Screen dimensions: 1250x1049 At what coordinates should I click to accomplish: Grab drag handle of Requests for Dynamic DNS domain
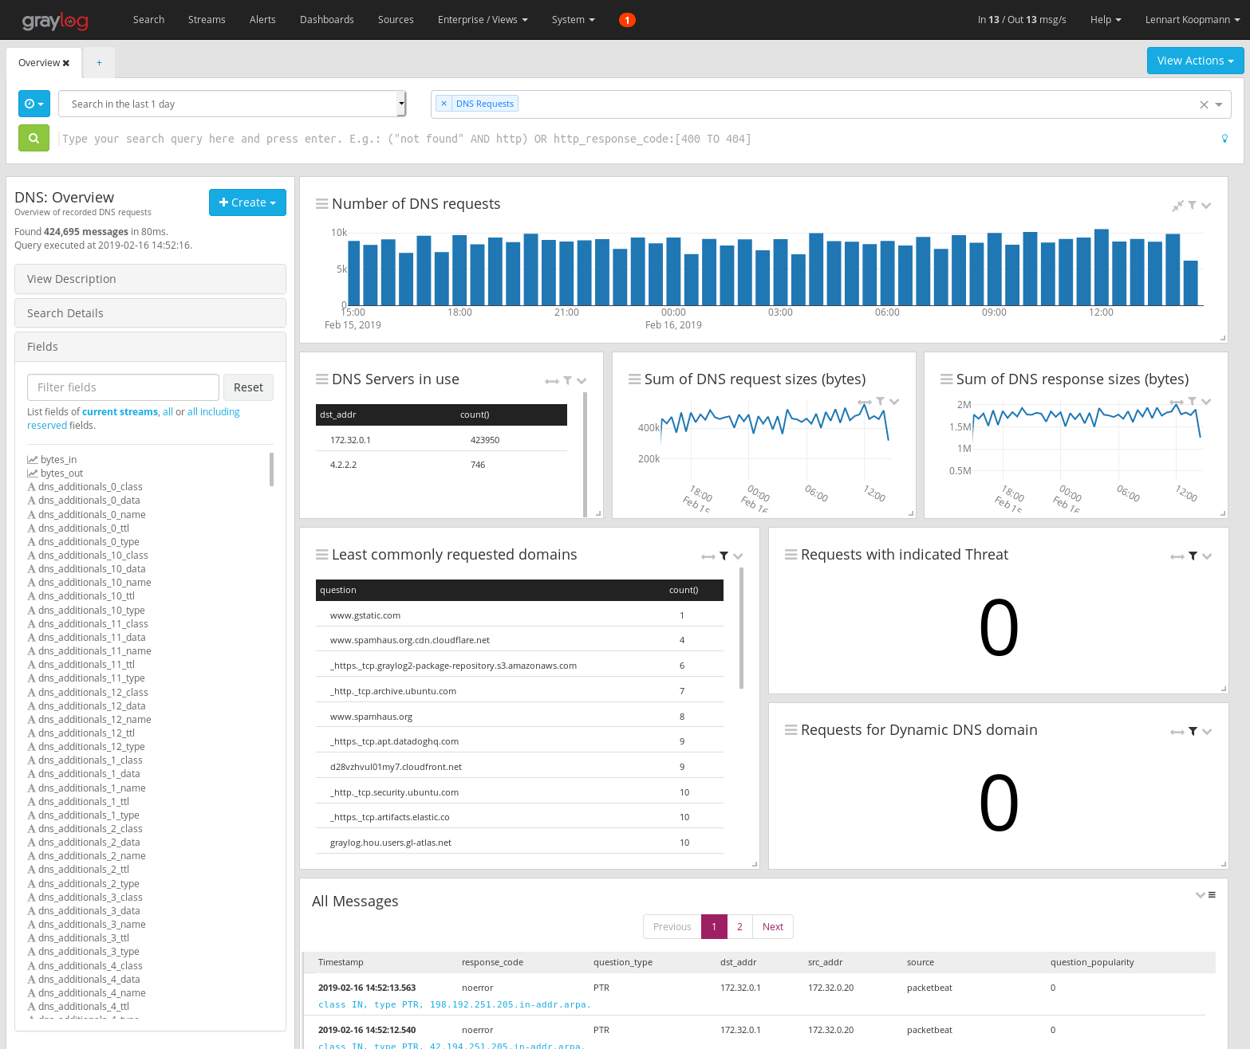[791, 730]
